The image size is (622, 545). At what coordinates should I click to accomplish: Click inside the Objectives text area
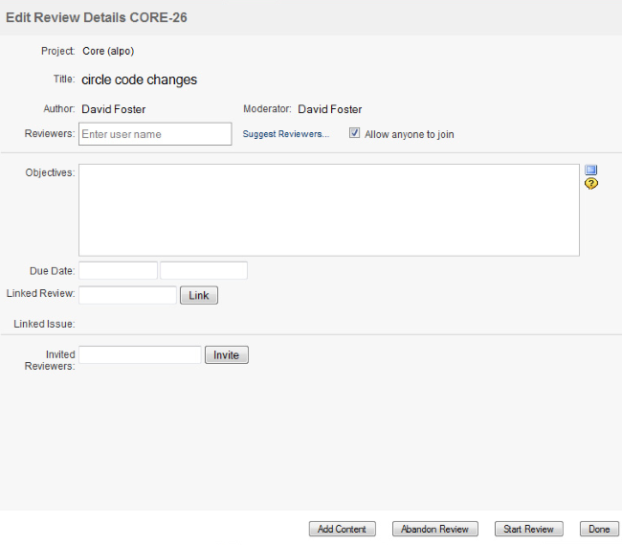coord(328,210)
